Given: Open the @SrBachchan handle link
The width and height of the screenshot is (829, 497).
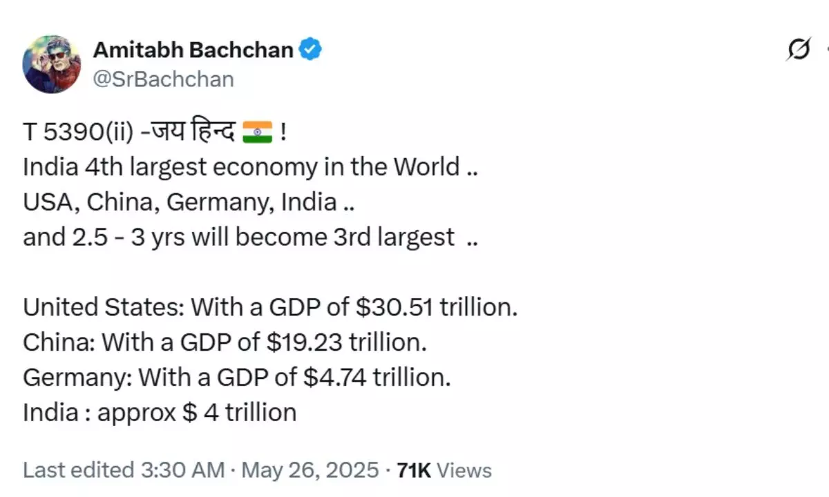Looking at the screenshot, I should point(163,79).
